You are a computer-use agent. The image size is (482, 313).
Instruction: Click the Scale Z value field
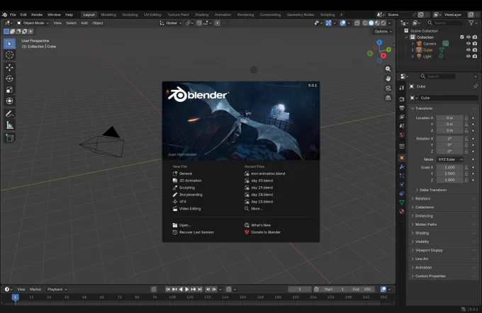(449, 180)
